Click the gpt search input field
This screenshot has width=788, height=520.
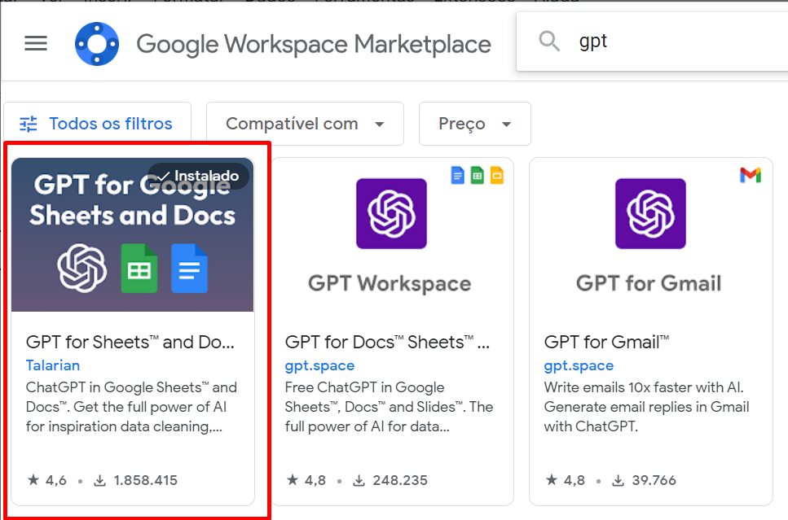tap(652, 42)
